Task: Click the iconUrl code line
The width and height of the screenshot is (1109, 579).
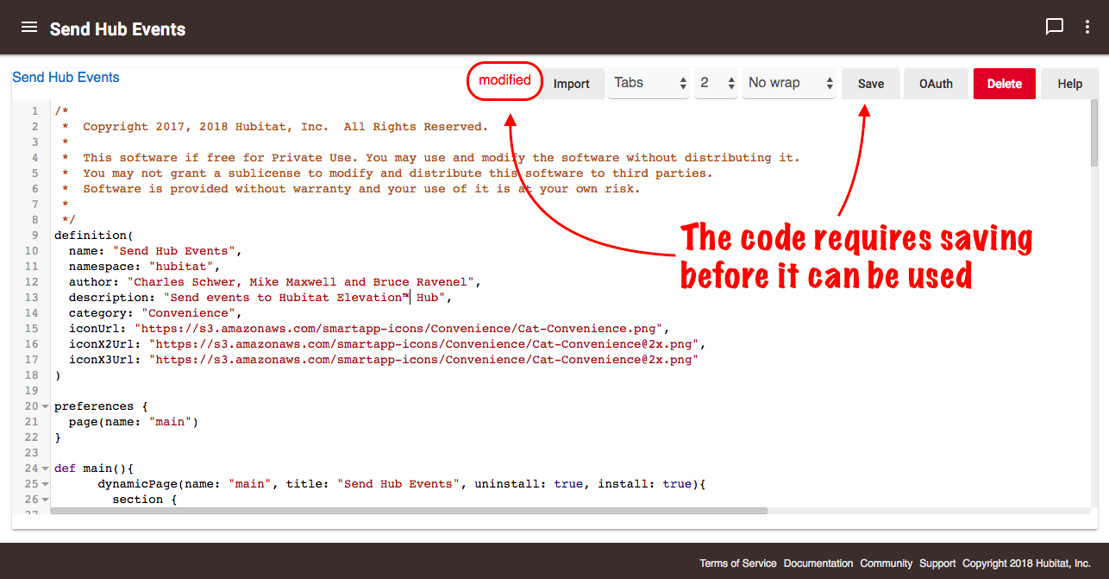Action: pos(369,329)
